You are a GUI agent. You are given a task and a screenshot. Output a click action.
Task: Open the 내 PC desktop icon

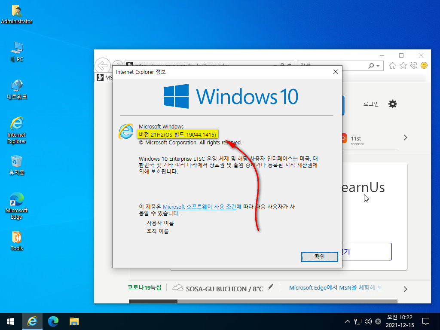pos(17,52)
